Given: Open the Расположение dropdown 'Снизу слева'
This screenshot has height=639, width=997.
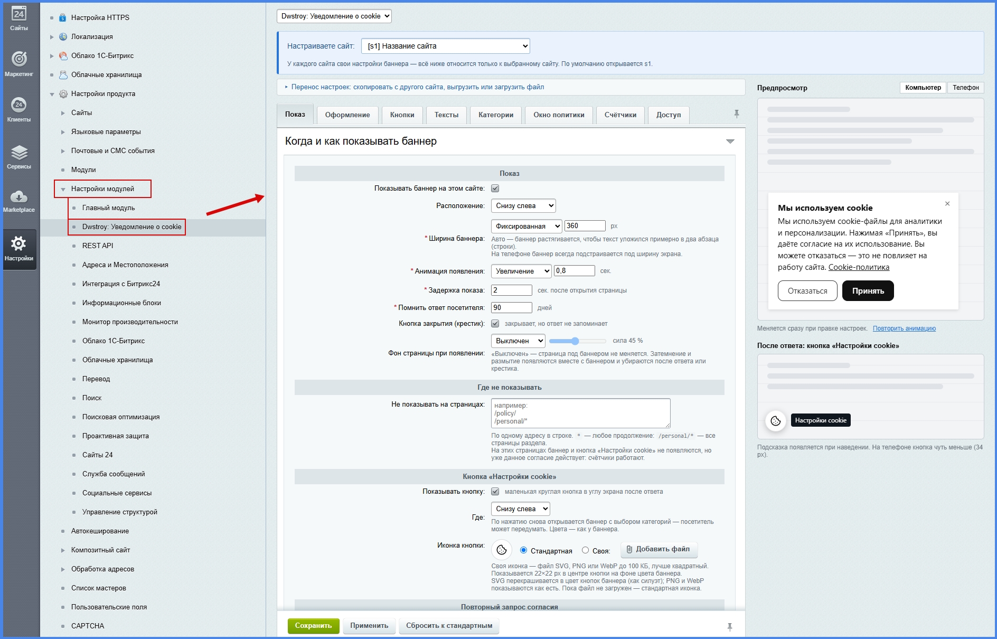Looking at the screenshot, I should tap(523, 206).
